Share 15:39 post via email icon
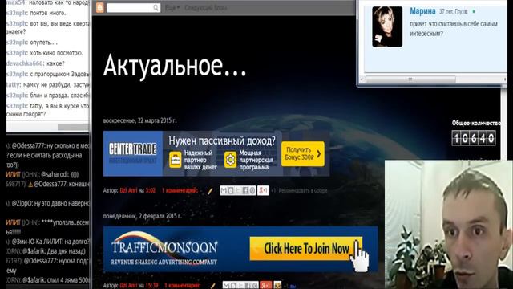Screen dimensions: 513x289 pyautogui.click(x=226, y=286)
